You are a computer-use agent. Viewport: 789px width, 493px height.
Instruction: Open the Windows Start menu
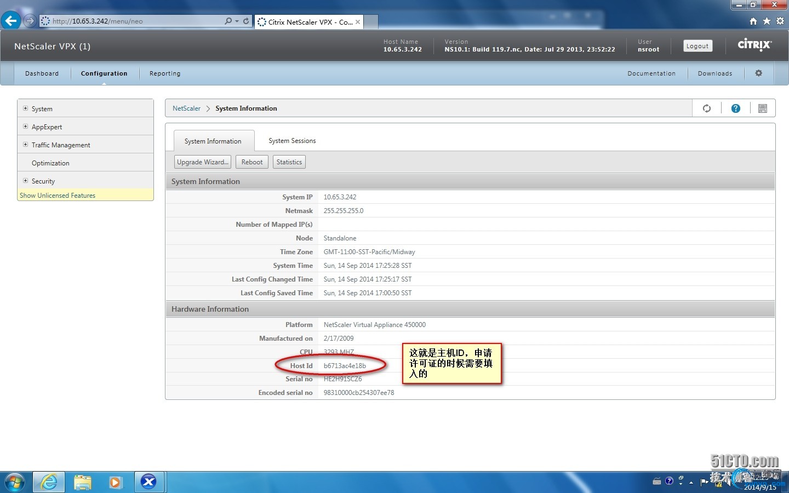[x=14, y=482]
